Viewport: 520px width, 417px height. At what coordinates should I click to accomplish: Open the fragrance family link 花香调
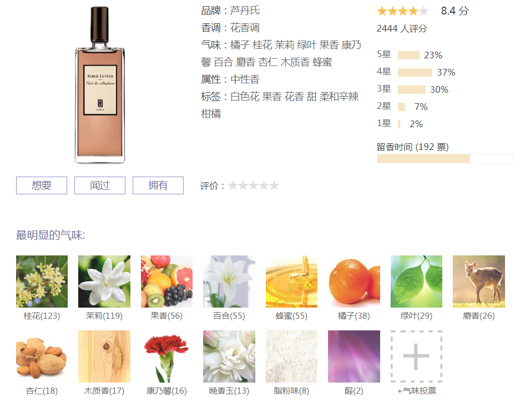pyautogui.click(x=245, y=28)
